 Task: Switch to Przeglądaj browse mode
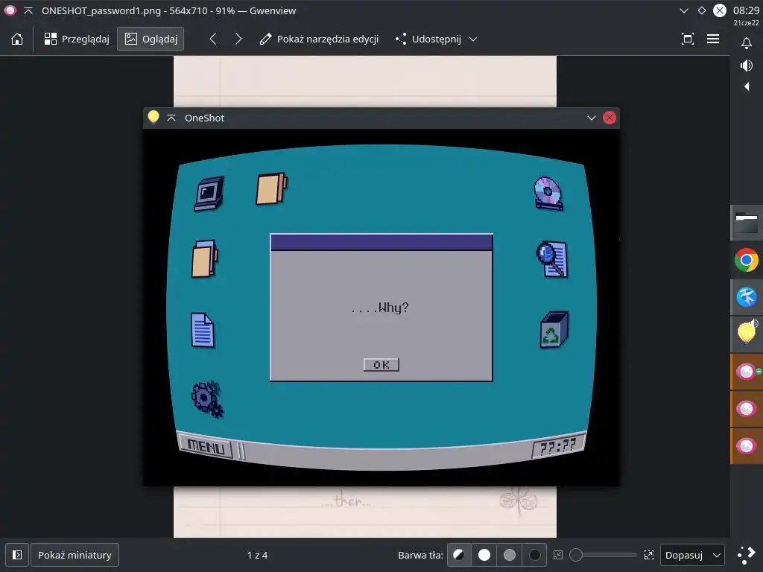(x=77, y=39)
